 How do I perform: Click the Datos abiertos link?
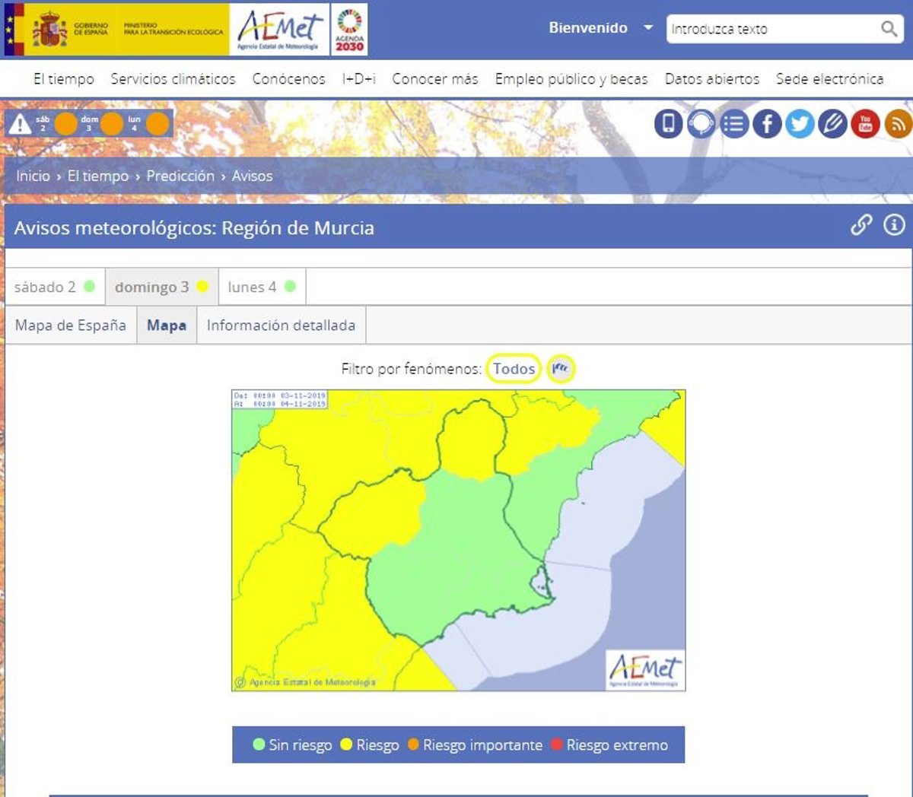(711, 79)
